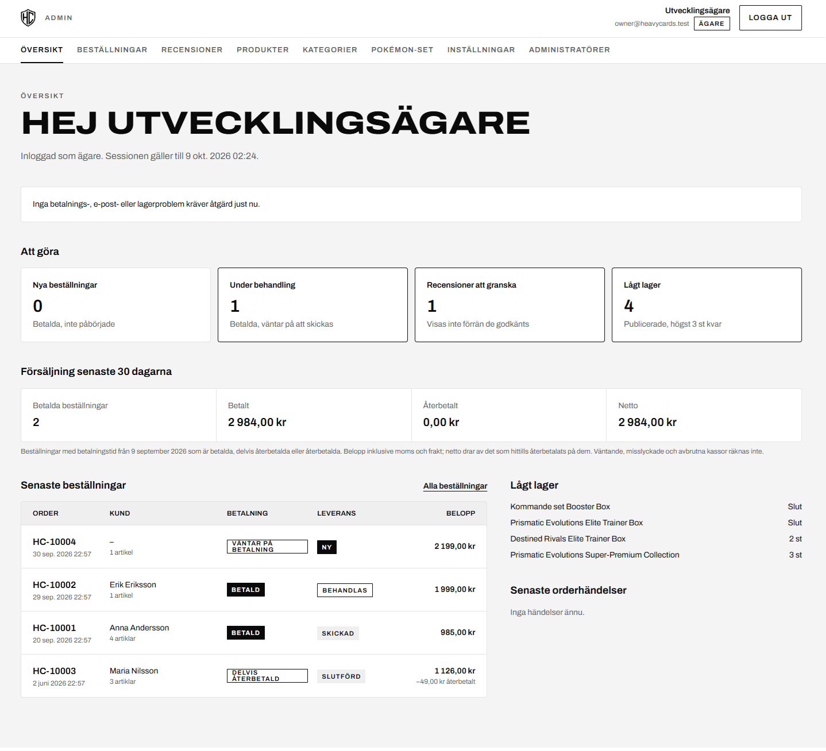Select Prismatic Evolutions Elite Trainer Box
The width and height of the screenshot is (826, 751).
tap(576, 522)
